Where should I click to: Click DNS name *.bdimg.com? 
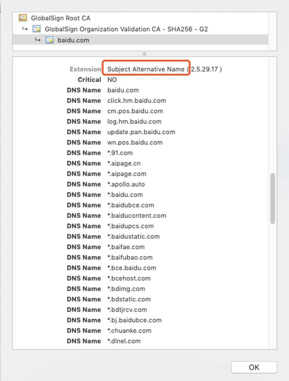[126, 289]
